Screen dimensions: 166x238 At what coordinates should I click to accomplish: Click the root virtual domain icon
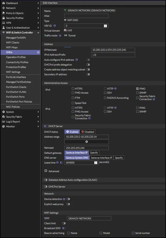65,30
